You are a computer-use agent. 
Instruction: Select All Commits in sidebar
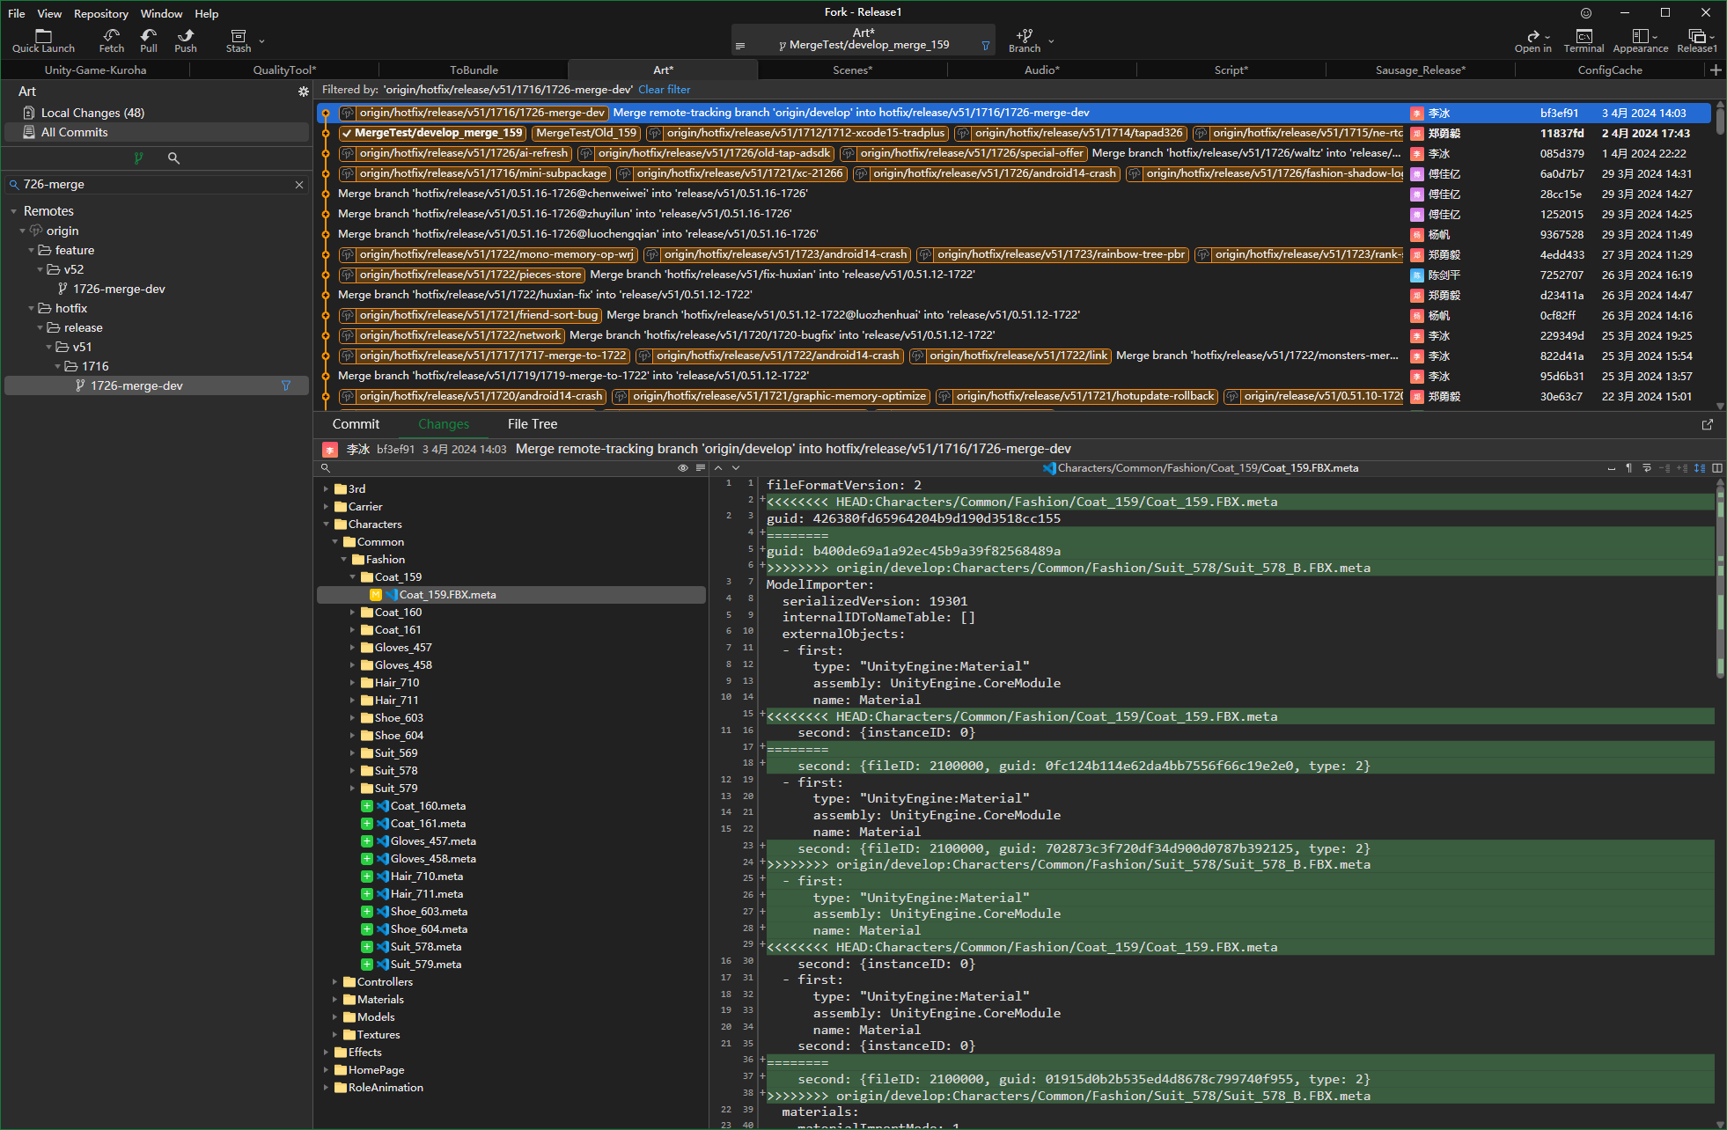tap(74, 132)
